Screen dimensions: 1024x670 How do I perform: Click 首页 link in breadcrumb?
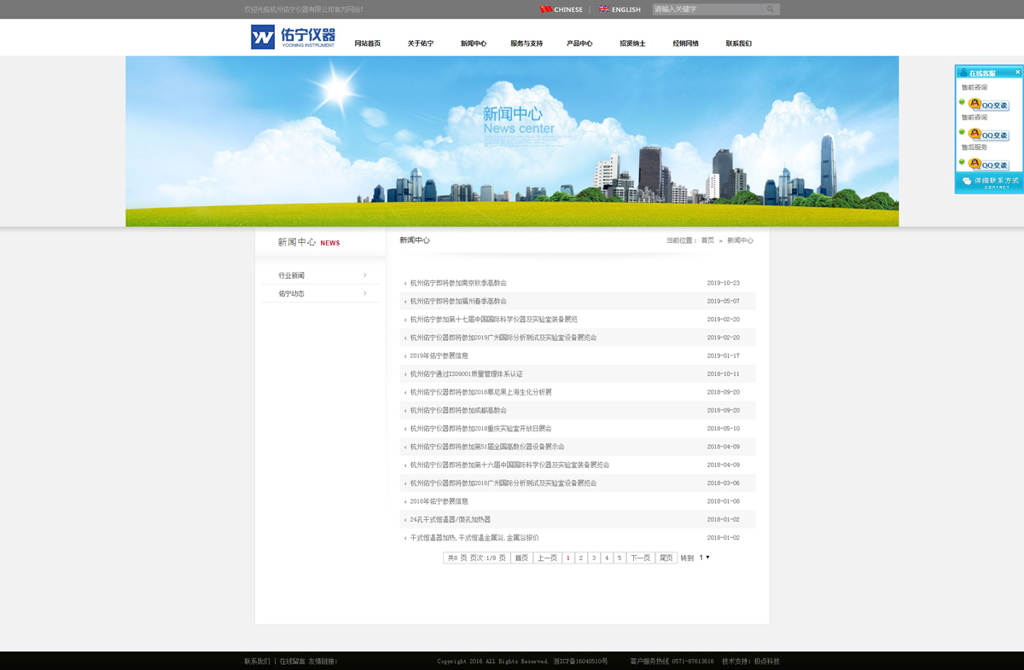tap(707, 240)
